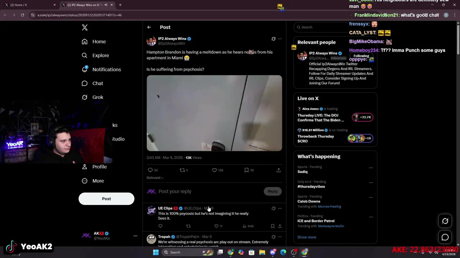The image size is (460, 258).
Task: Bookmark the UE Clips comment
Action: click(272, 226)
